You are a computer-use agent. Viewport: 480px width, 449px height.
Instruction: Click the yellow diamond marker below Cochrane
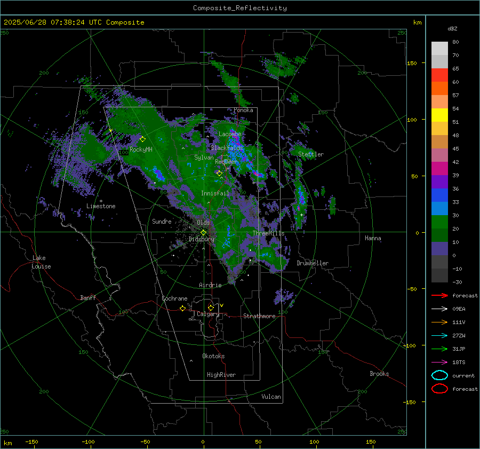(182, 309)
